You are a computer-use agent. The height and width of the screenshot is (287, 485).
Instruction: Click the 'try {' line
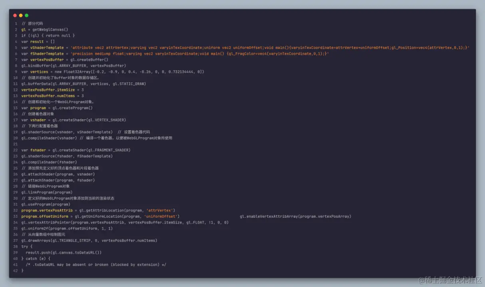point(27,246)
